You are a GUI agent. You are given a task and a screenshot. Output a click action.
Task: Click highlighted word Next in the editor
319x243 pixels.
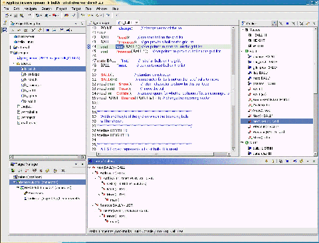[120, 47]
